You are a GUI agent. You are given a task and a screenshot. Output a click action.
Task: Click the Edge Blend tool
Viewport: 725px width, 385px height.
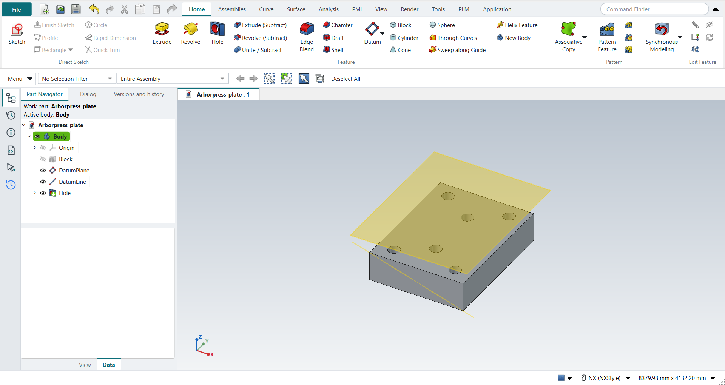click(307, 37)
